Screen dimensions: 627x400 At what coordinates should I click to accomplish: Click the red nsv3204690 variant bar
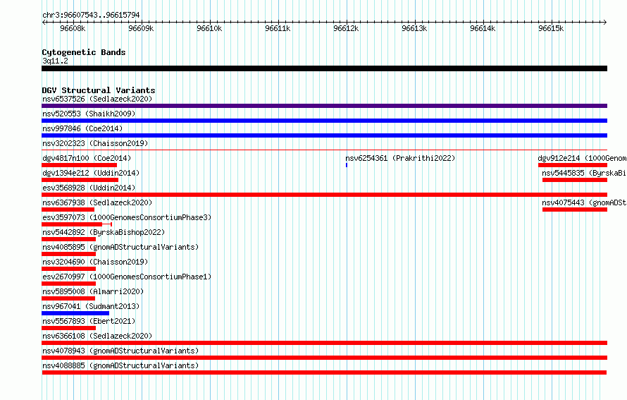[x=69, y=269]
